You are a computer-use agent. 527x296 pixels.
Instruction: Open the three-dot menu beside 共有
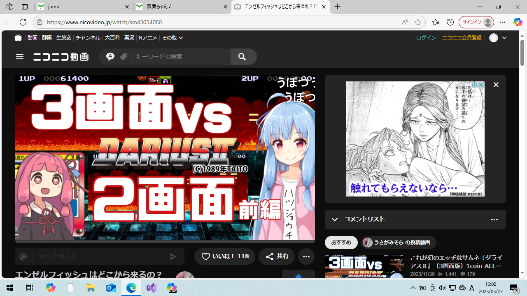(306, 256)
